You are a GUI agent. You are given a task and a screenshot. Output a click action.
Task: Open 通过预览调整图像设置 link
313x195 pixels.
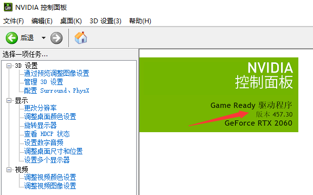point(56,73)
